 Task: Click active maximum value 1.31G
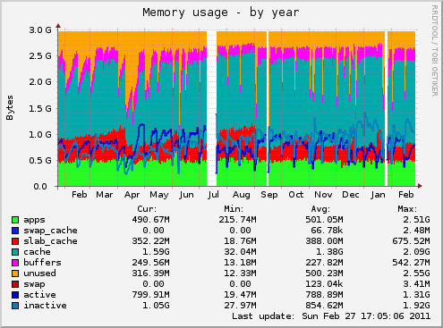click(416, 295)
